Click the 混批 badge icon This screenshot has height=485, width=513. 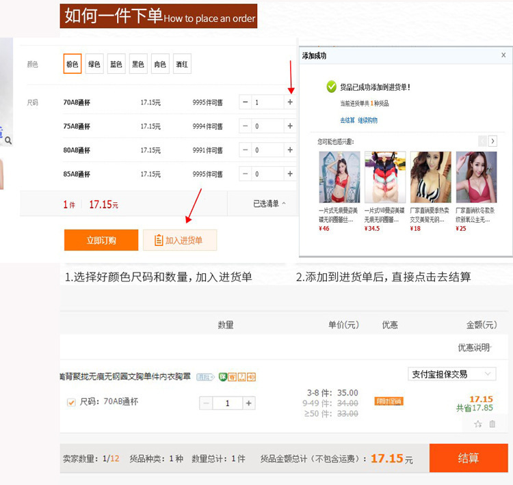point(205,377)
